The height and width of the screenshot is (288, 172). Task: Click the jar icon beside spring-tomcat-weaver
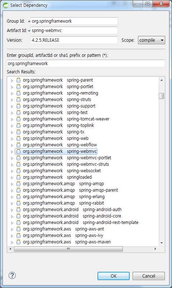(18, 119)
